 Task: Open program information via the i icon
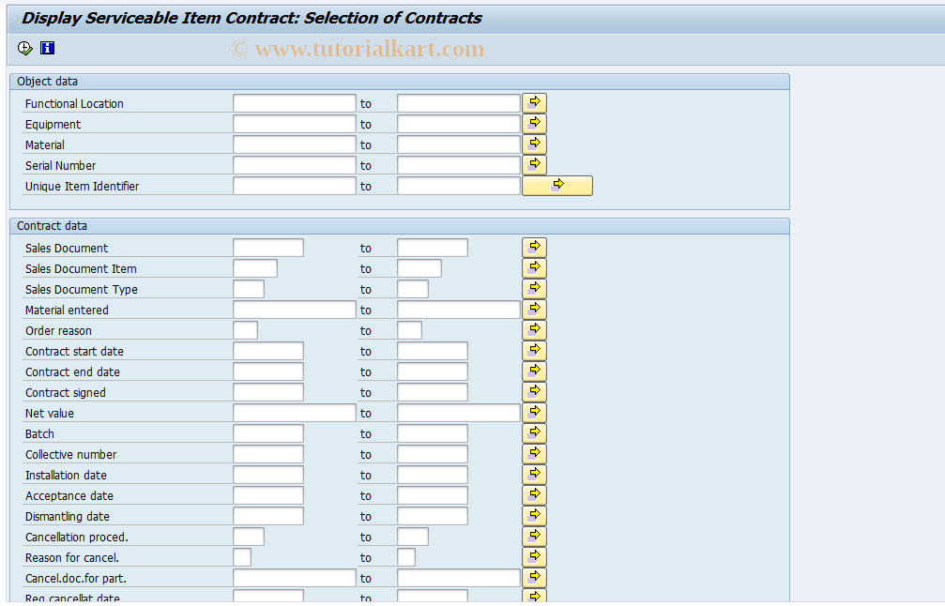(x=47, y=48)
